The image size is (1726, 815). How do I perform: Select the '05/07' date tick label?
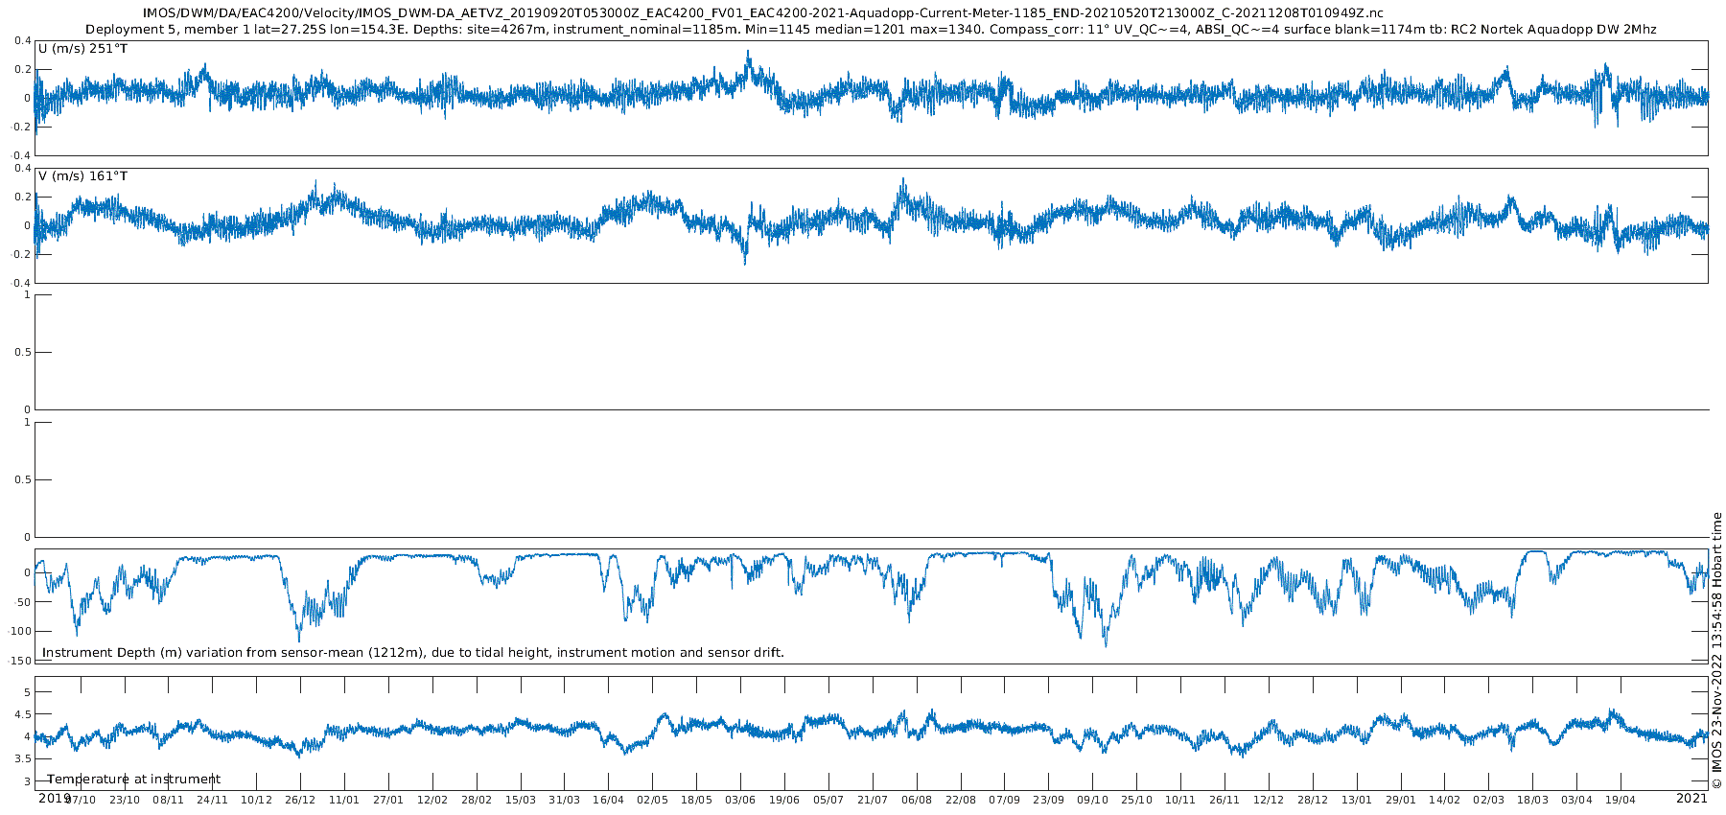point(828,800)
